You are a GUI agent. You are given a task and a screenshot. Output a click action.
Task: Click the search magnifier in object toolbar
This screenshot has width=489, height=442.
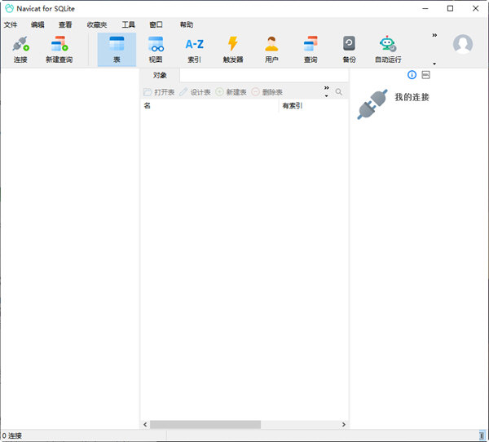click(339, 92)
